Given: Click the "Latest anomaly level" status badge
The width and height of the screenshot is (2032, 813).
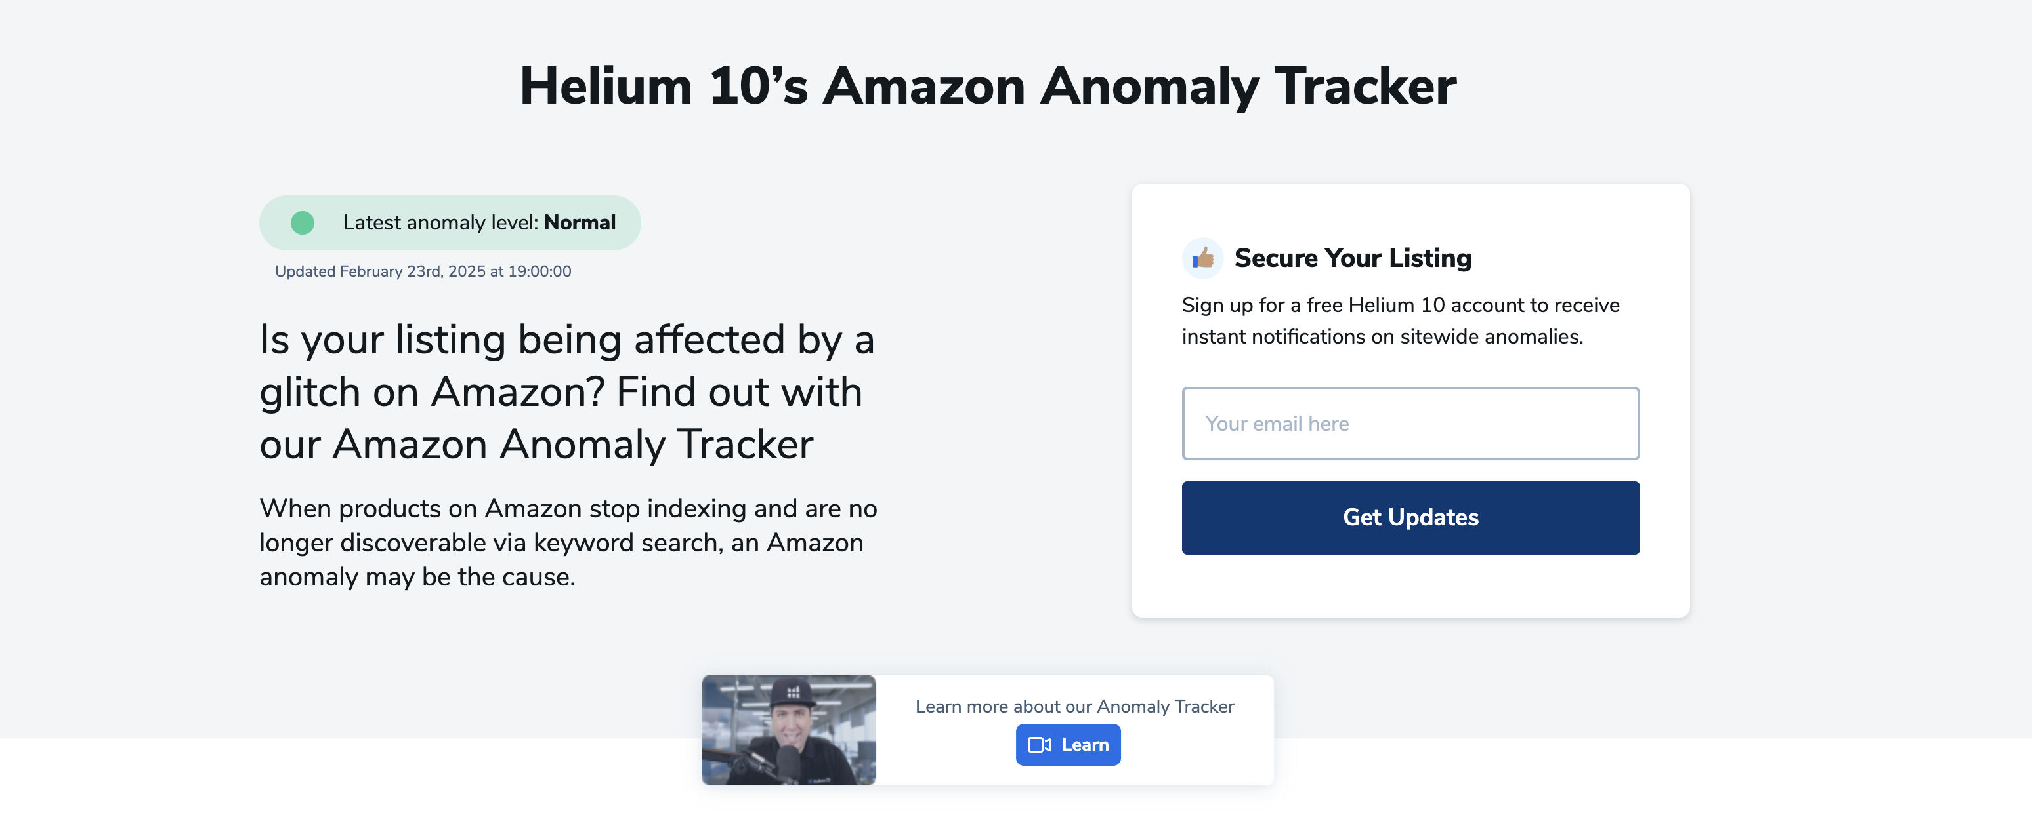Looking at the screenshot, I should pos(450,223).
